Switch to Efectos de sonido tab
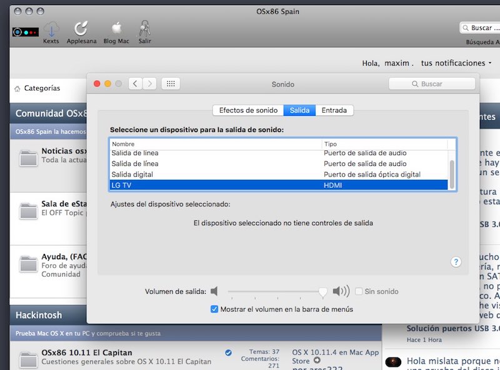 (x=248, y=110)
